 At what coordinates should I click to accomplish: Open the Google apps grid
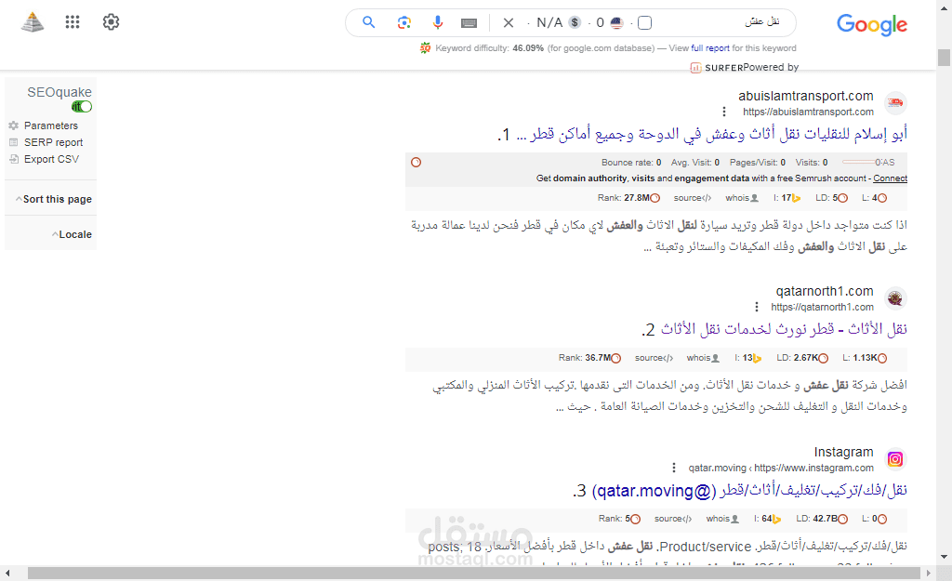point(73,22)
